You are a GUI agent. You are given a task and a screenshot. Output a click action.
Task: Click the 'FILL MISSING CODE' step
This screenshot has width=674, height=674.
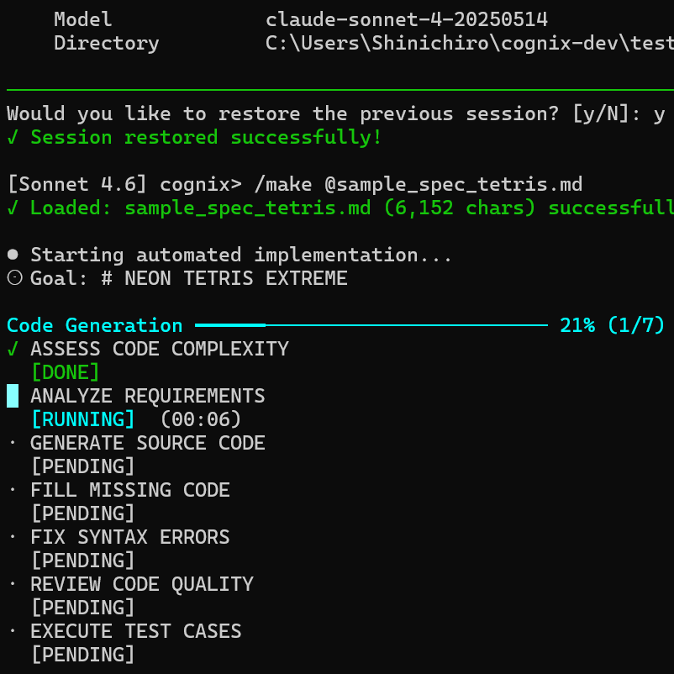click(x=130, y=490)
